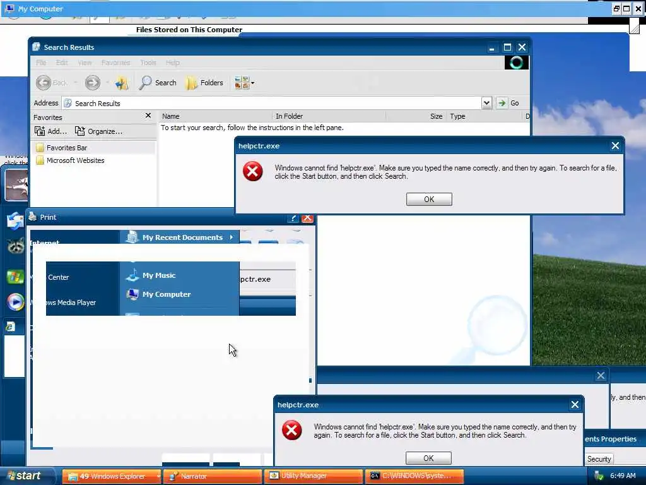Image resolution: width=646 pixels, height=485 pixels.
Task: Close the partially hidden dialog behind lower error
Action: (601, 375)
